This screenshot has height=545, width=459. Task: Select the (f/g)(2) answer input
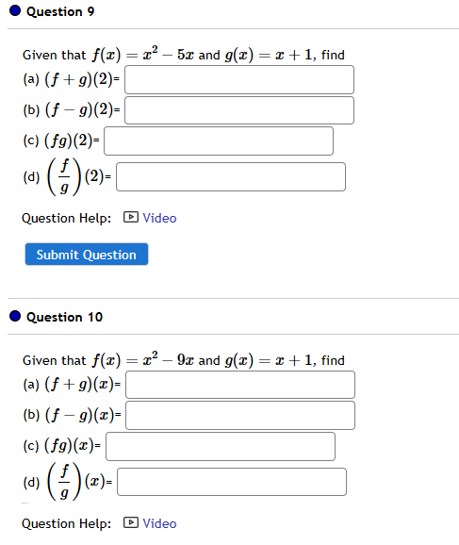pyautogui.click(x=231, y=176)
